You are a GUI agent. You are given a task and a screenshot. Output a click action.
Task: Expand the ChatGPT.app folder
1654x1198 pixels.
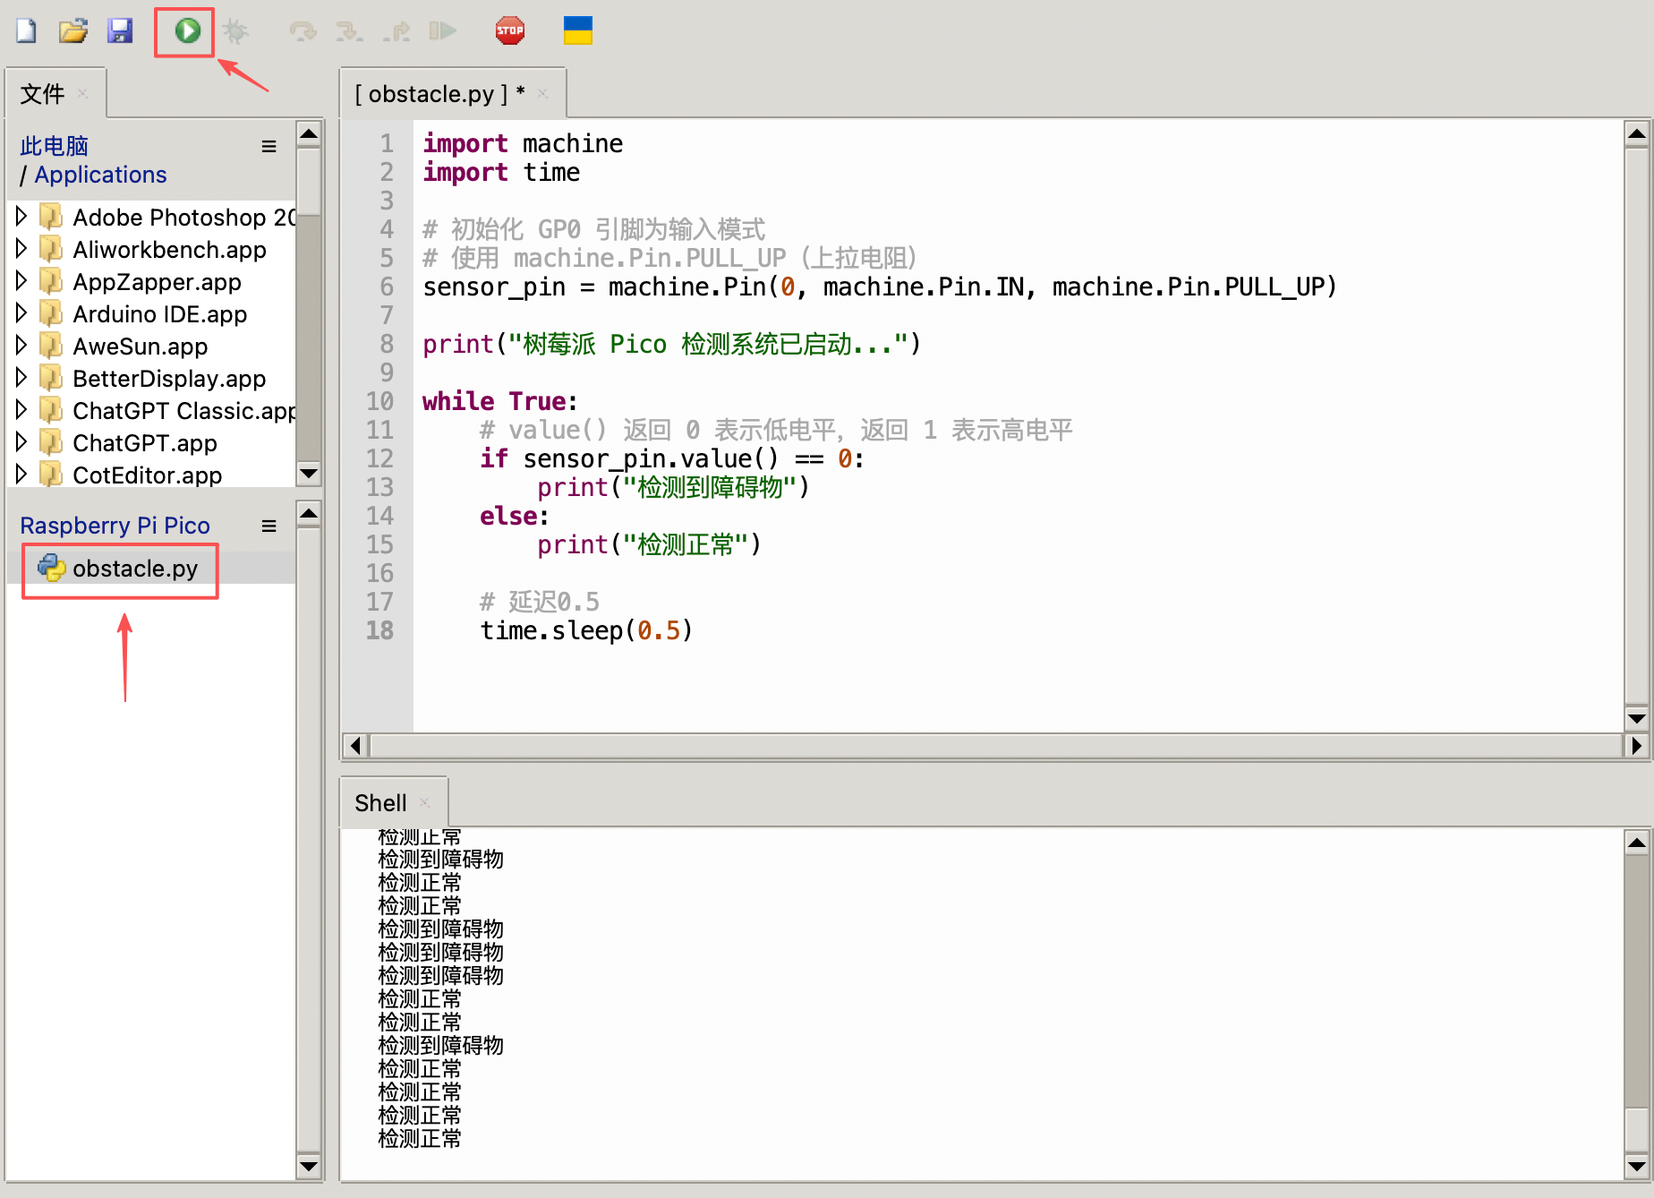click(x=21, y=441)
